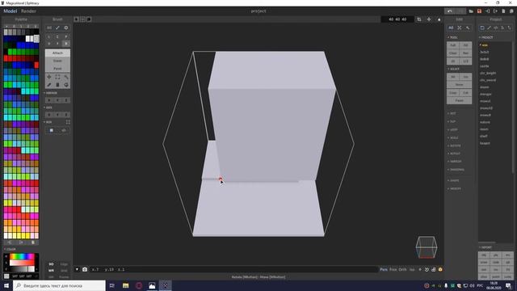The width and height of the screenshot is (517, 291).
Task: Select the box select marquee tool
Action: coord(57,77)
